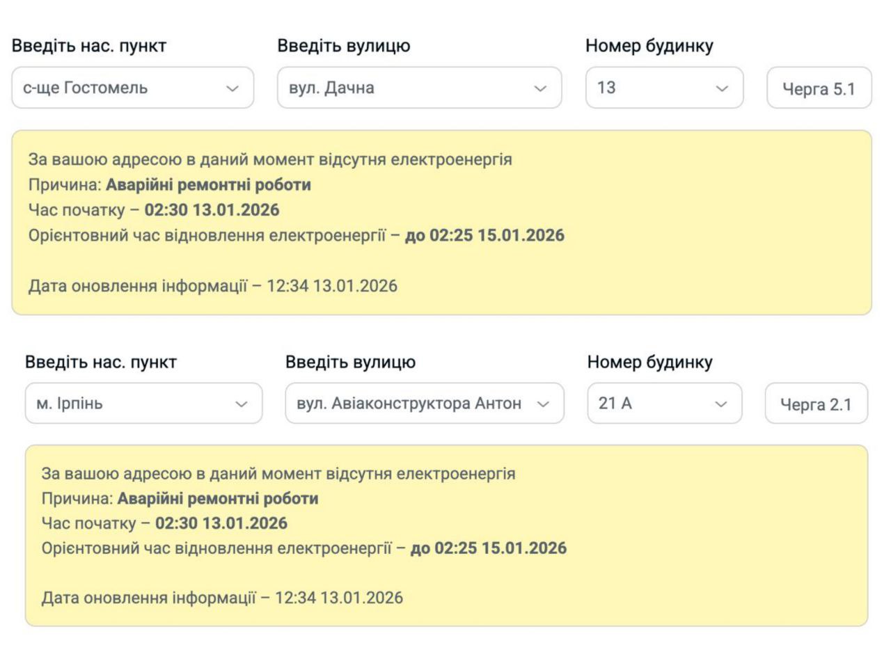This screenshot has height=668, width=891.
Task: Click the Введіть нас. пункт label above Ірпінь
Action: [x=101, y=362]
